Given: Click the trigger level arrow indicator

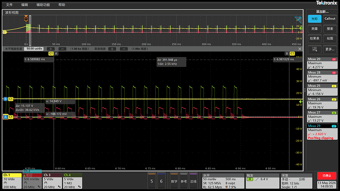Looking at the screenshot, I should coord(301,101).
